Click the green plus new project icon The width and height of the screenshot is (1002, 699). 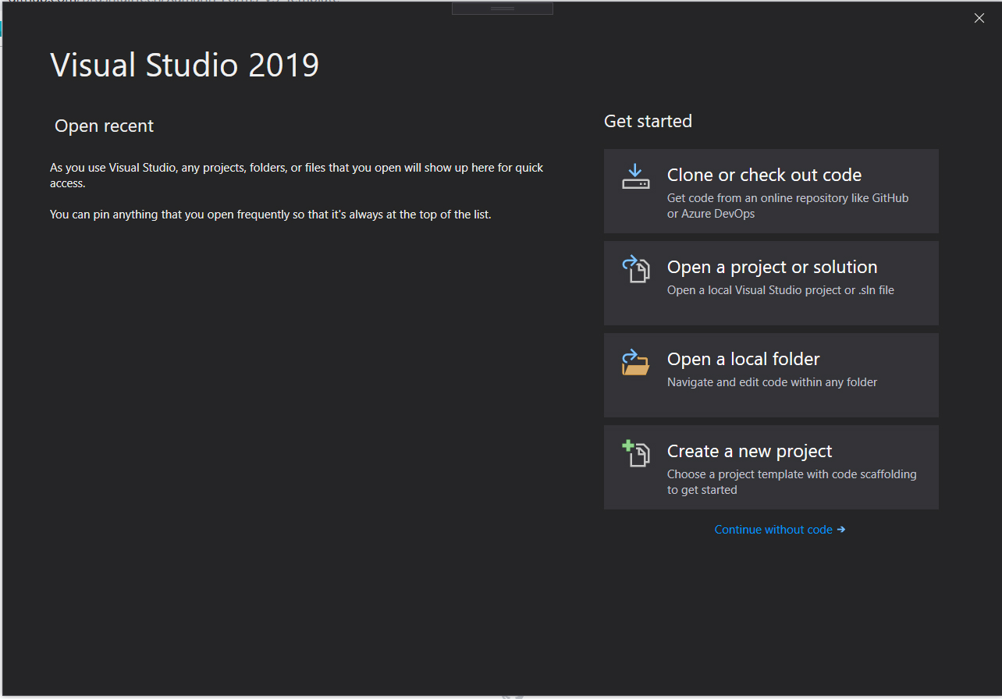click(x=628, y=446)
